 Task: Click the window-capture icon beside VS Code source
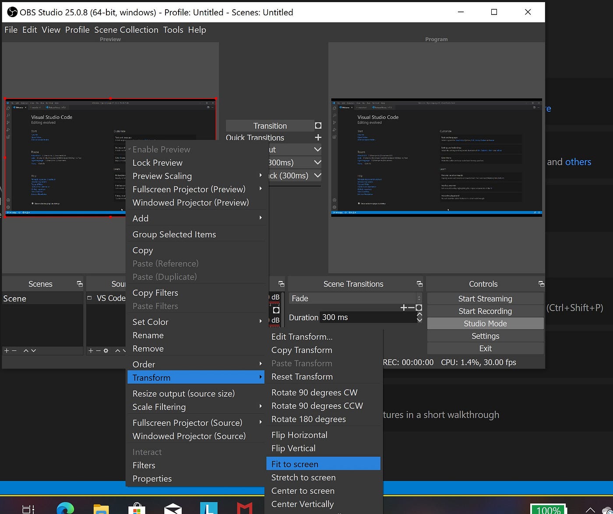[x=89, y=298]
